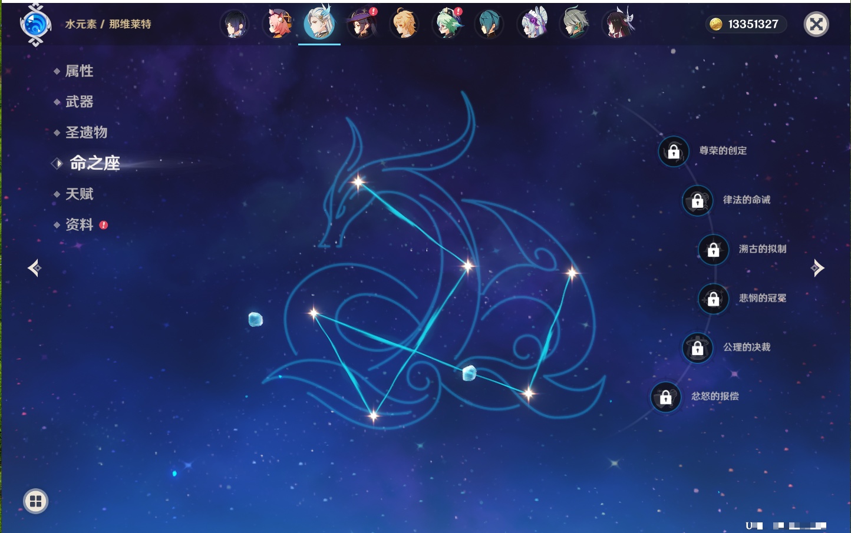Select the Mona avatar with witch hat
Viewport: 851px width, 533px height.
(362, 24)
